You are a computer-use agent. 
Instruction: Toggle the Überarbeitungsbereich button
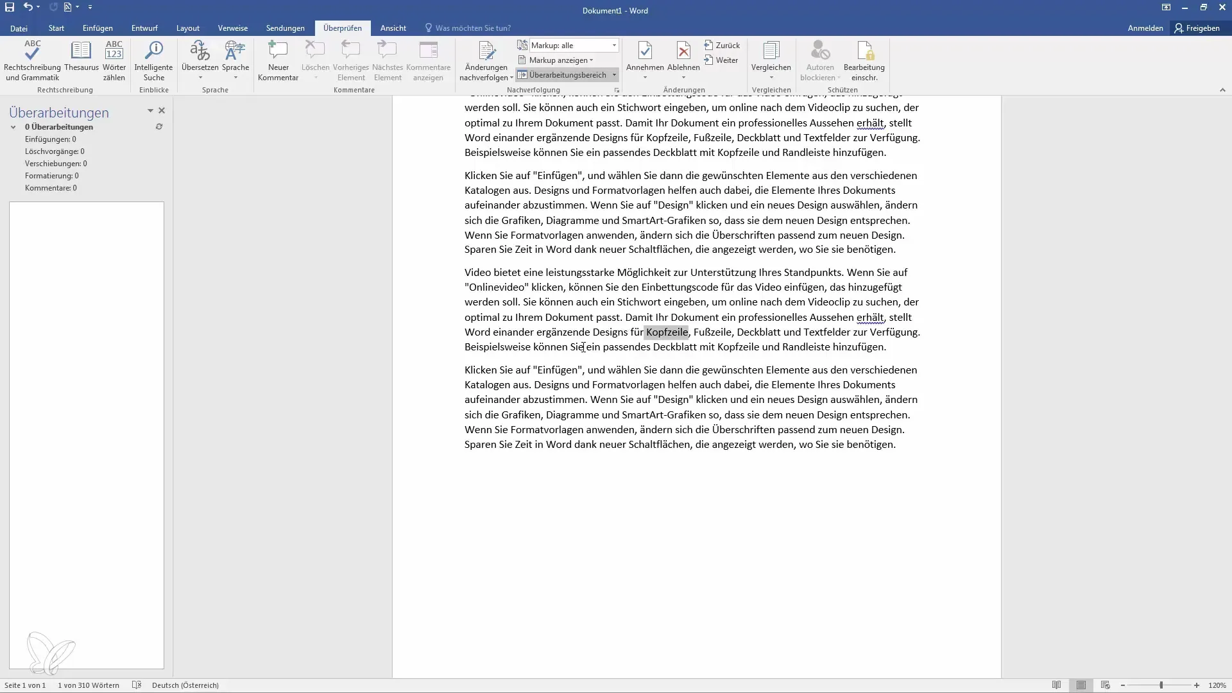(562, 75)
